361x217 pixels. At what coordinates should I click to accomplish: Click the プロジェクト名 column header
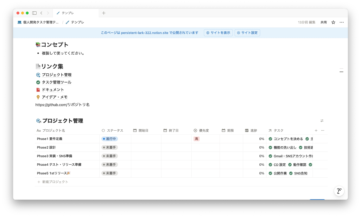point(67,131)
